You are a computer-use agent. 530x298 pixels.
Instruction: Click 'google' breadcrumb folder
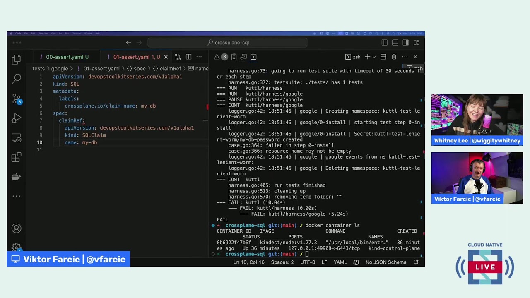click(x=60, y=69)
